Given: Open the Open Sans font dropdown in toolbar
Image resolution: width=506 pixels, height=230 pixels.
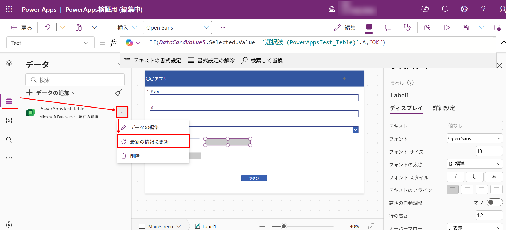Looking at the screenshot, I should [177, 28].
